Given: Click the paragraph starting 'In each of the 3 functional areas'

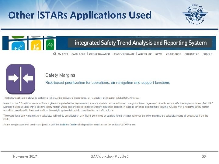Looking at the screenshot, I should [x=108, y=107].
